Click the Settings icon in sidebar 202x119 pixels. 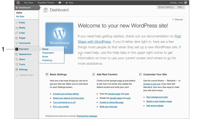(17, 70)
